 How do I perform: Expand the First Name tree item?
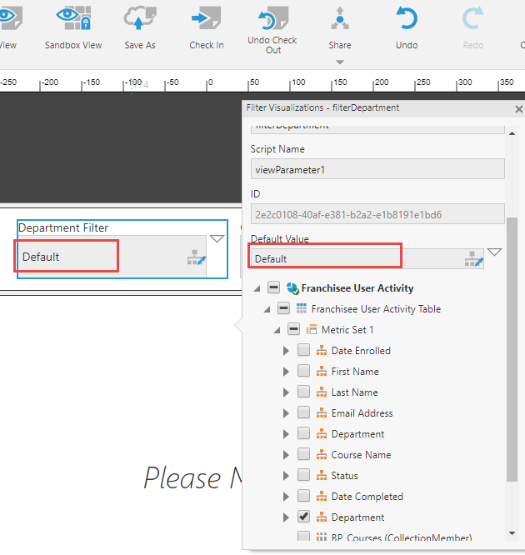286,372
